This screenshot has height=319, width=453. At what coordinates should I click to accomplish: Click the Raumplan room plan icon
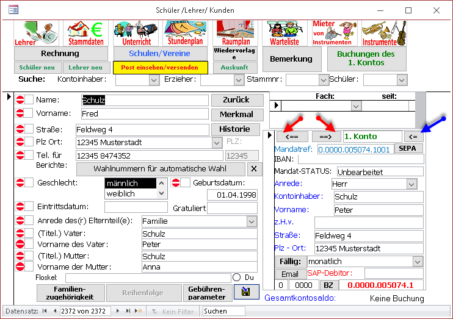click(x=236, y=33)
